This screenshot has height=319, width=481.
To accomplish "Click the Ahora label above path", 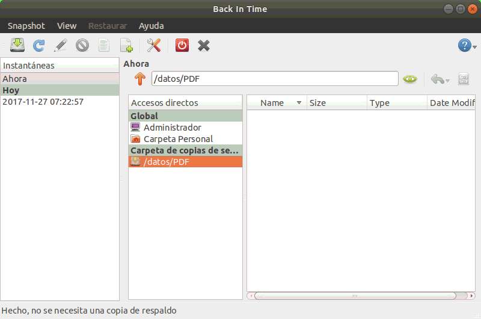I will [x=136, y=64].
